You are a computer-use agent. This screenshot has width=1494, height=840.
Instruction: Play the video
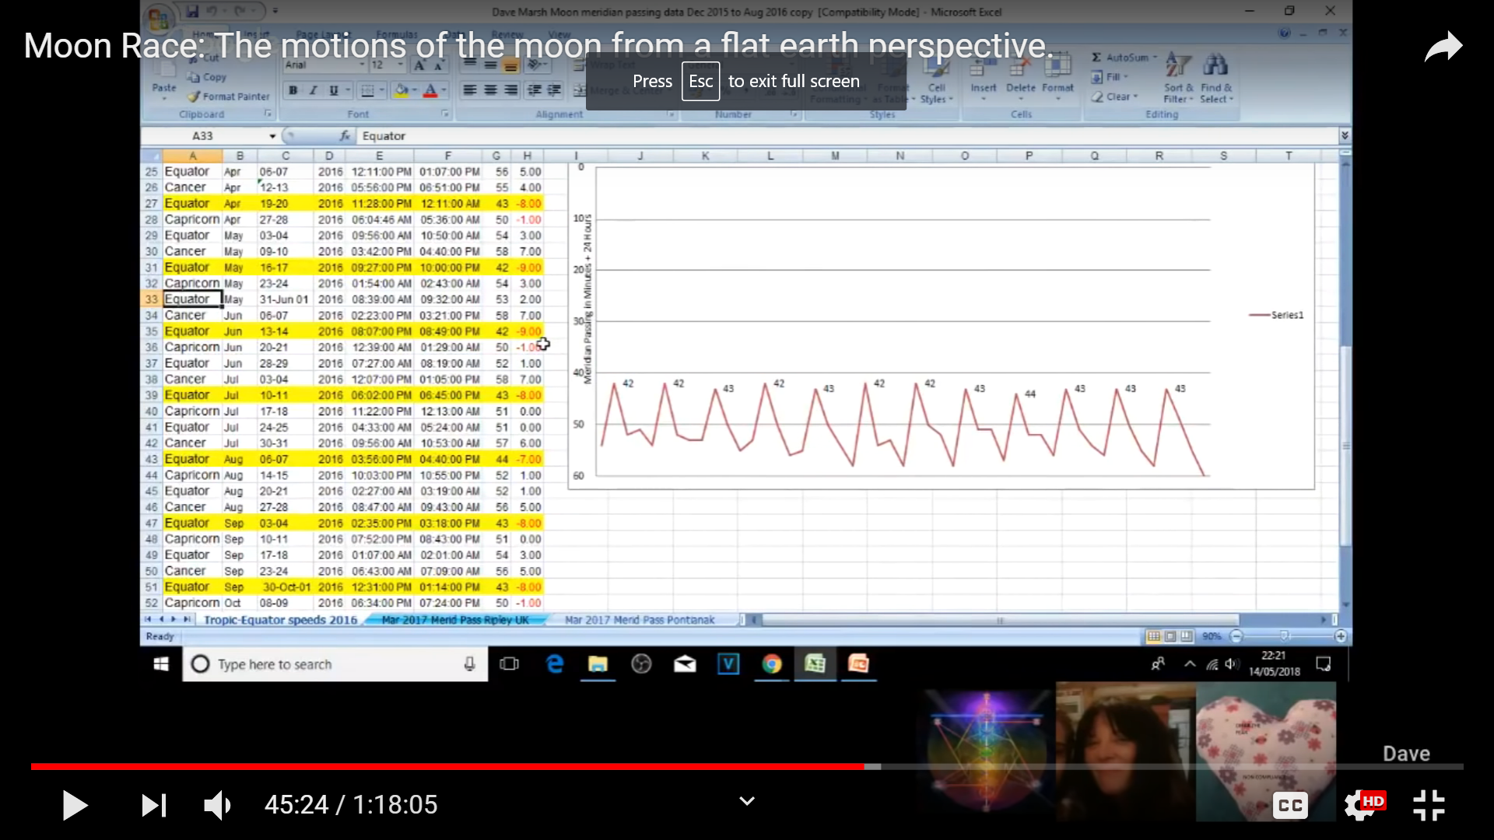pyautogui.click(x=75, y=805)
